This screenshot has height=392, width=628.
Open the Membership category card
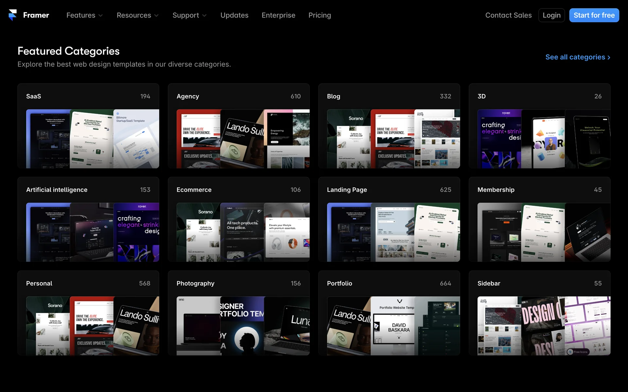[x=539, y=219]
